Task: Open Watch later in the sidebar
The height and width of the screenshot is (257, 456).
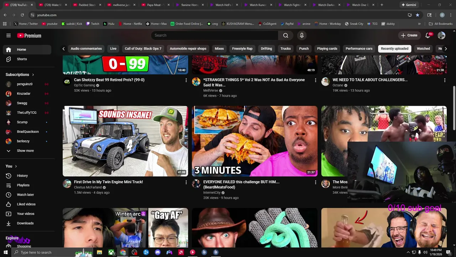Action: click(27, 195)
